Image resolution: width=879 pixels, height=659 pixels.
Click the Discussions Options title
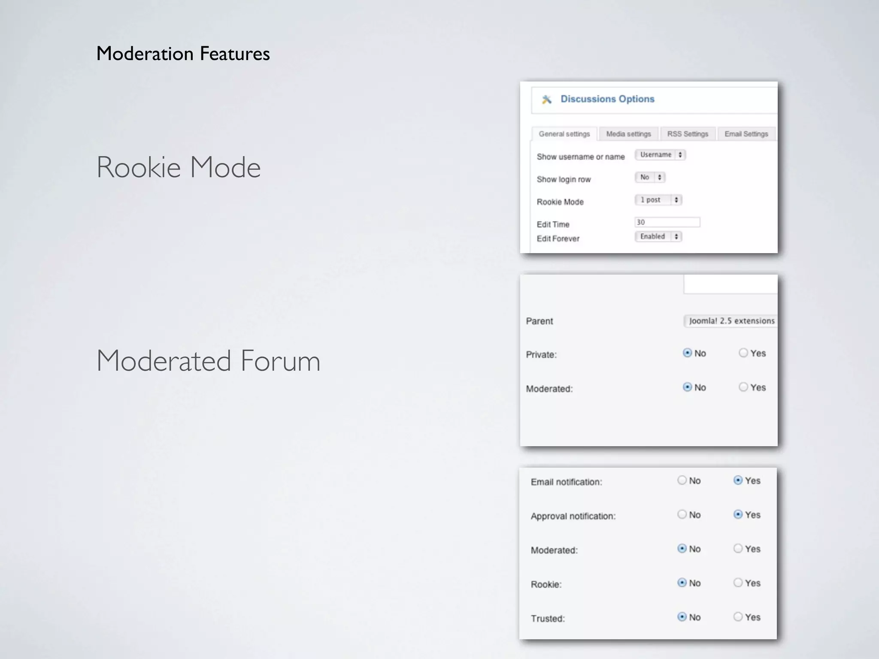[607, 99]
